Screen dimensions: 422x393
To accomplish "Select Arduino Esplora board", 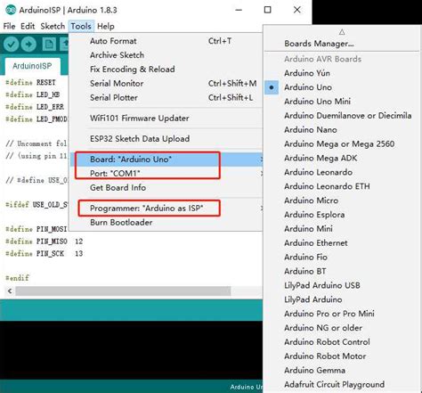I will pyautogui.click(x=342, y=215).
